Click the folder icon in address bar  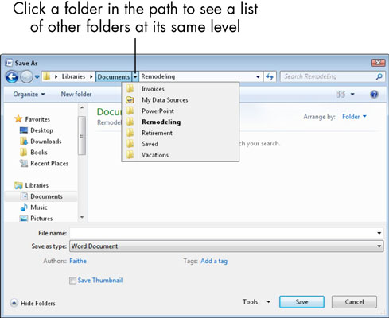tap(47, 76)
